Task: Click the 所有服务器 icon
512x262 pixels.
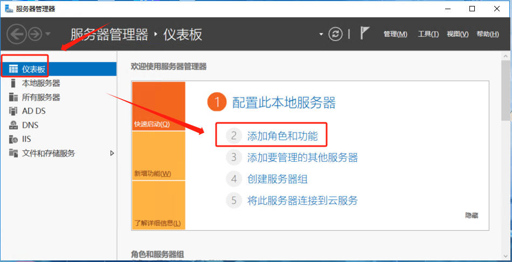Action: coord(13,98)
